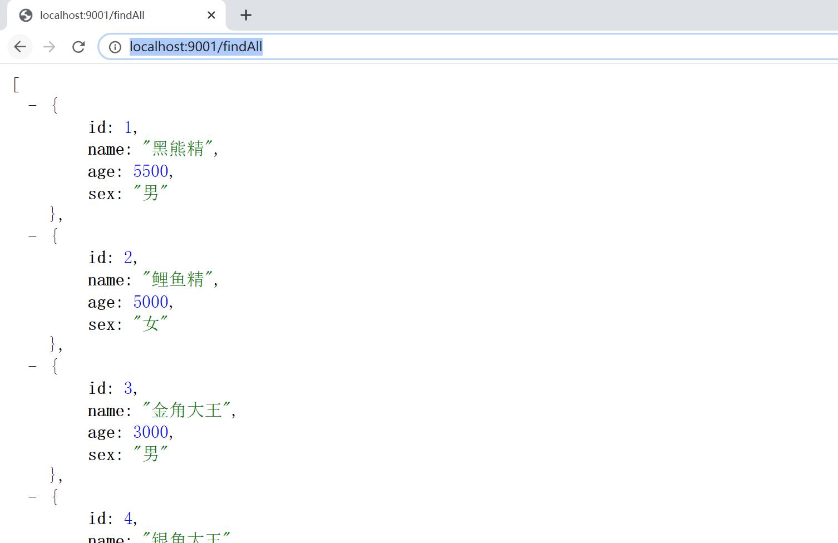The image size is (838, 543).
Task: Collapse the JSON object with id 2
Action: pyautogui.click(x=33, y=236)
